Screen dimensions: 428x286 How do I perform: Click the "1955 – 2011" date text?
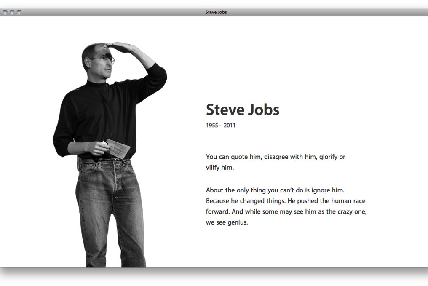click(220, 125)
